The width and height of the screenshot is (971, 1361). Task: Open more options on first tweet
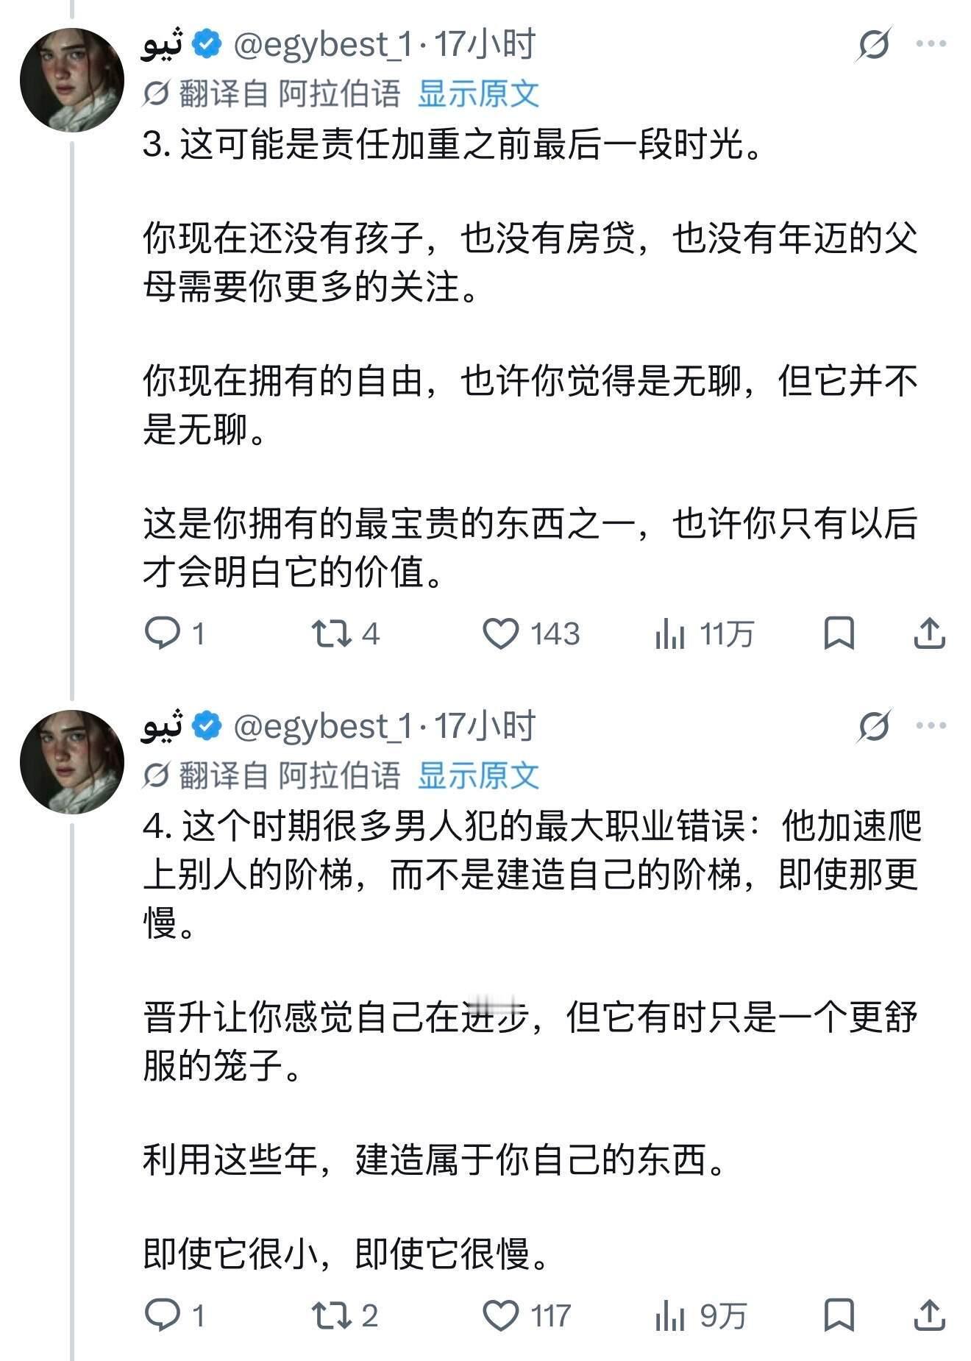point(931,44)
